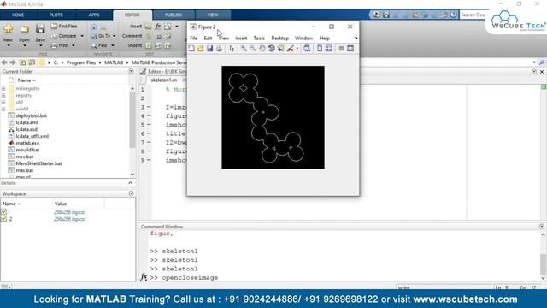Expand the Go To dropdown arrow
The height and width of the screenshot is (308, 547).
point(114,36)
